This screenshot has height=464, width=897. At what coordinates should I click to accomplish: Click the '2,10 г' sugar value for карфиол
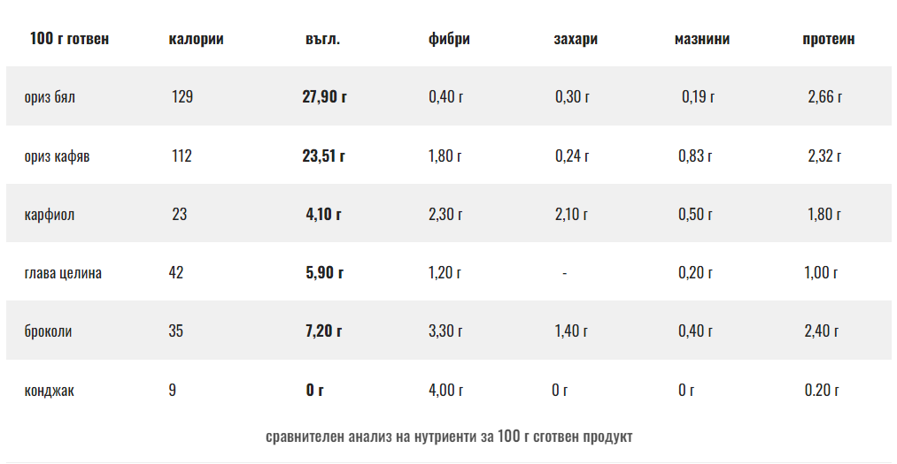pyautogui.click(x=572, y=214)
